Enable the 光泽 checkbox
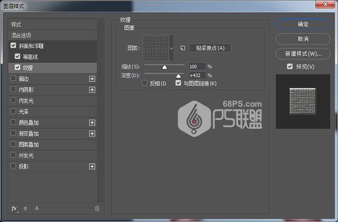The width and height of the screenshot is (338, 222). [x=13, y=111]
